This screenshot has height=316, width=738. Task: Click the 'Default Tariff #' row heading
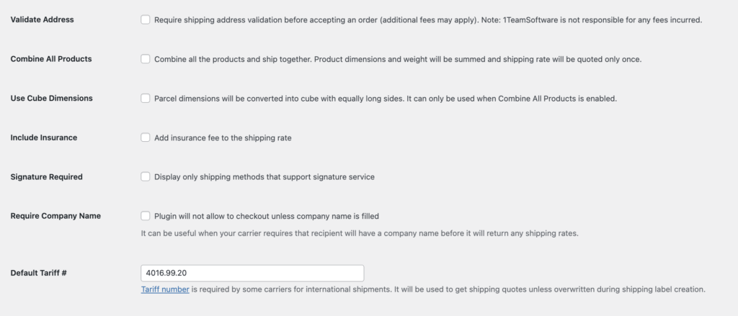pos(39,274)
